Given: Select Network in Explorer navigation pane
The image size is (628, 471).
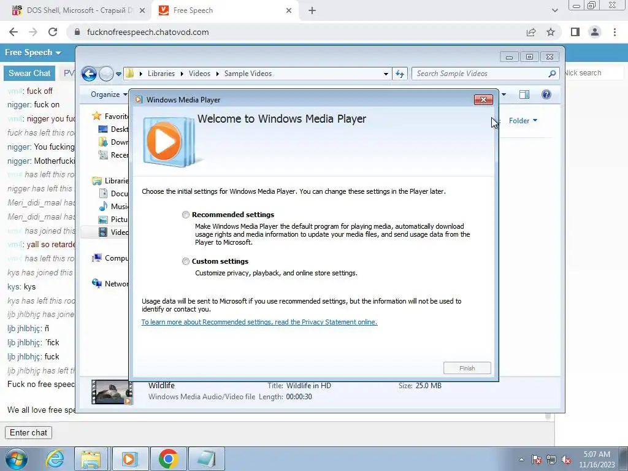Looking at the screenshot, I should tap(110, 283).
